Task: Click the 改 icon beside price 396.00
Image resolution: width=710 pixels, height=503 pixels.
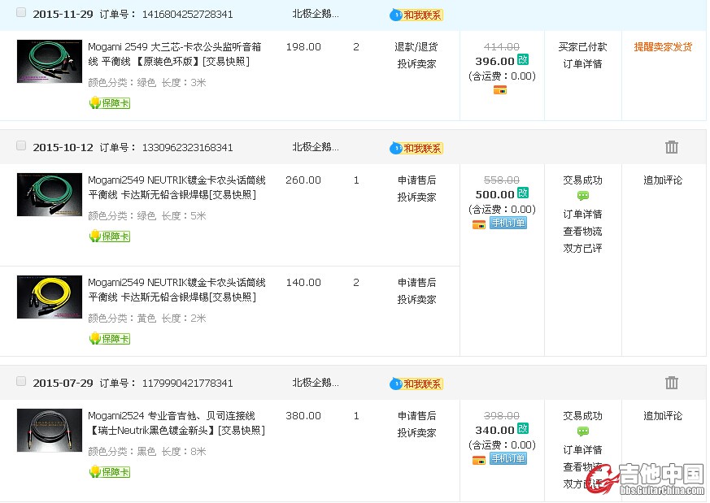Action: pyautogui.click(x=524, y=60)
